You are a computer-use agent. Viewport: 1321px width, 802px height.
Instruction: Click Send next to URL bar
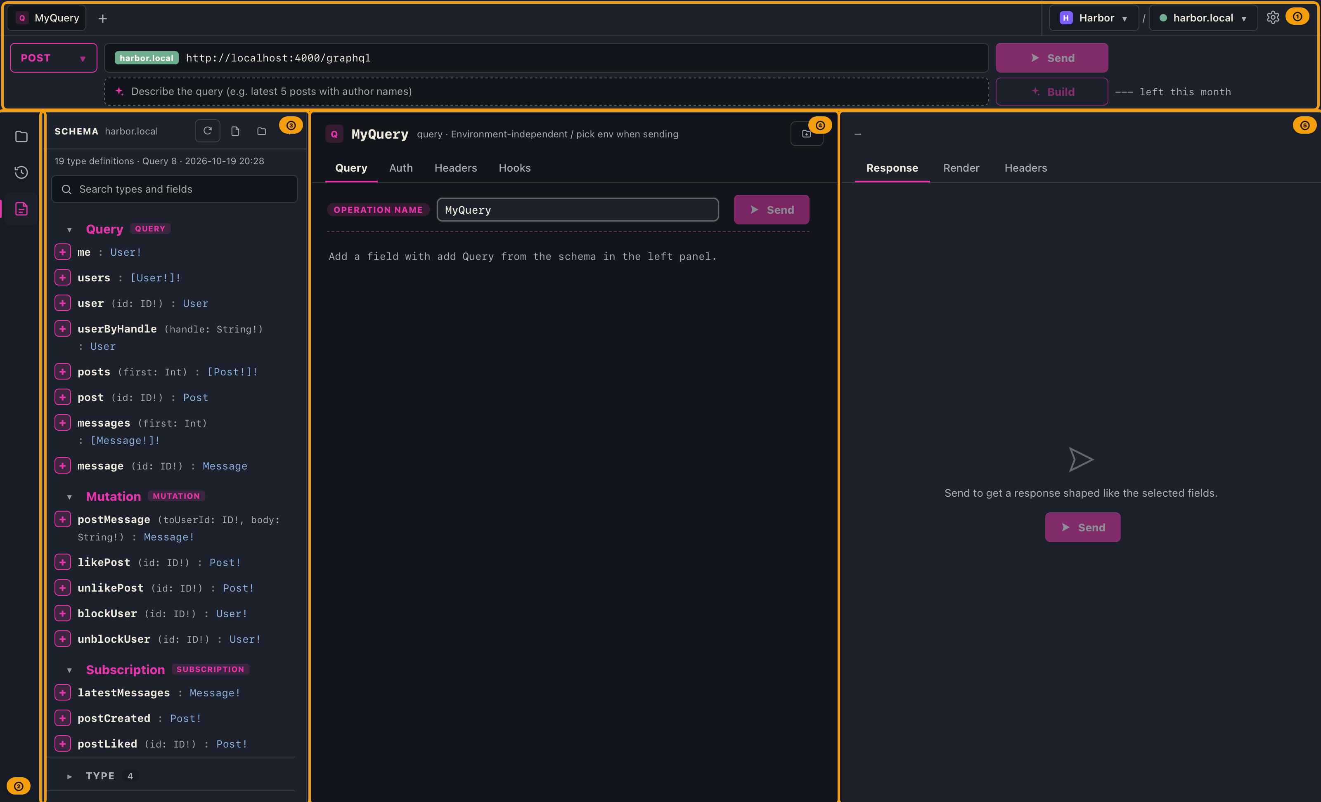(x=1051, y=58)
